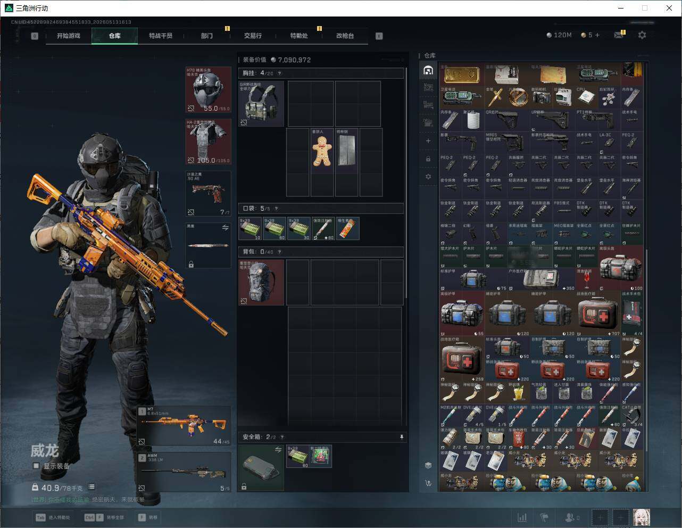Swap the safe box with arrows icon
The width and height of the screenshot is (682, 528).
(278, 450)
